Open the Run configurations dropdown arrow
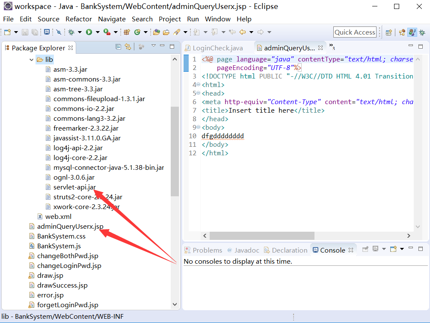 coord(98,32)
